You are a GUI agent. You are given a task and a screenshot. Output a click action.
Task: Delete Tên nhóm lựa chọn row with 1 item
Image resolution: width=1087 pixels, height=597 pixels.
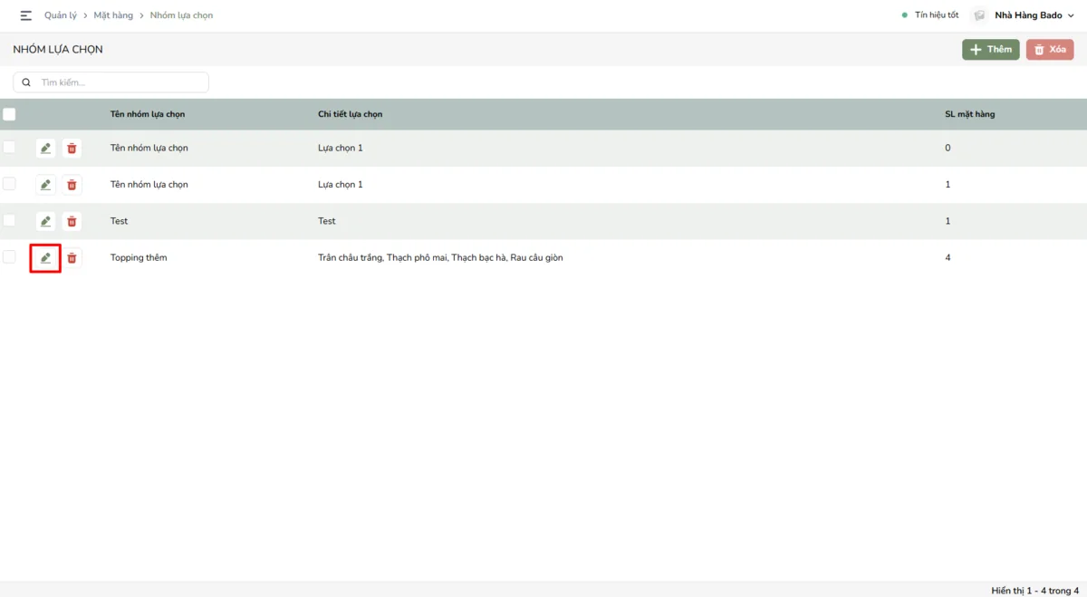point(72,185)
